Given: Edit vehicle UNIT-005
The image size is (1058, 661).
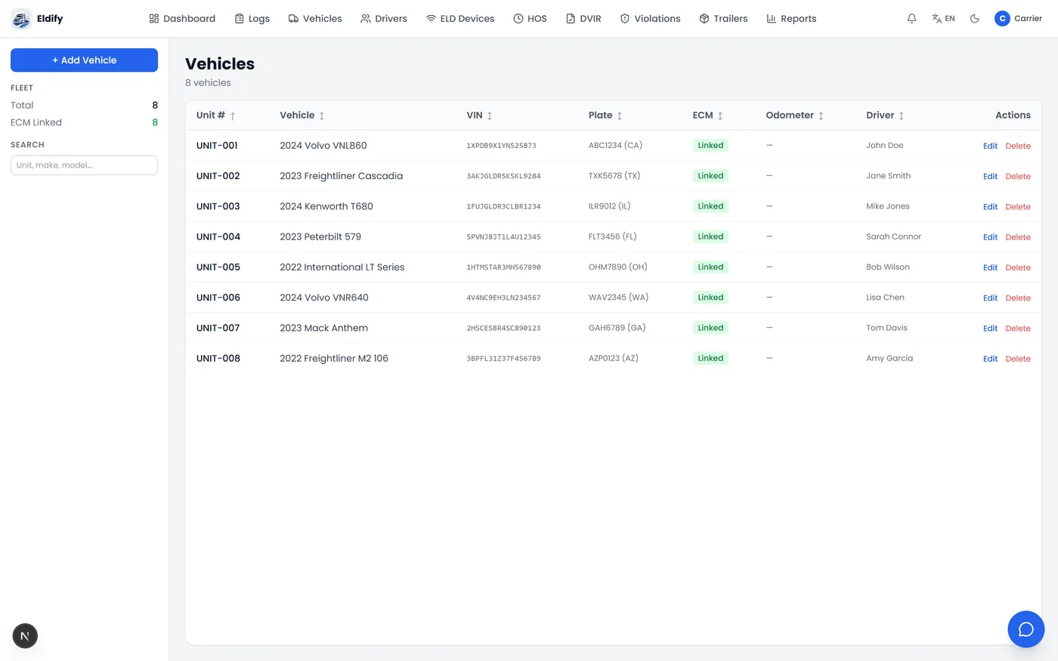Looking at the screenshot, I should (x=990, y=267).
